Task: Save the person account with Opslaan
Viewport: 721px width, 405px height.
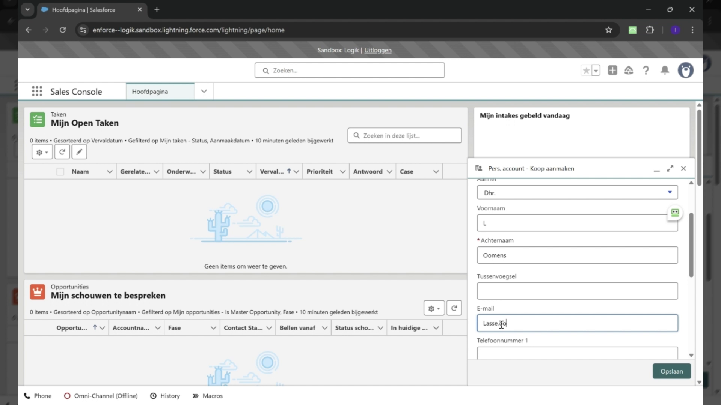Action: [671, 371]
